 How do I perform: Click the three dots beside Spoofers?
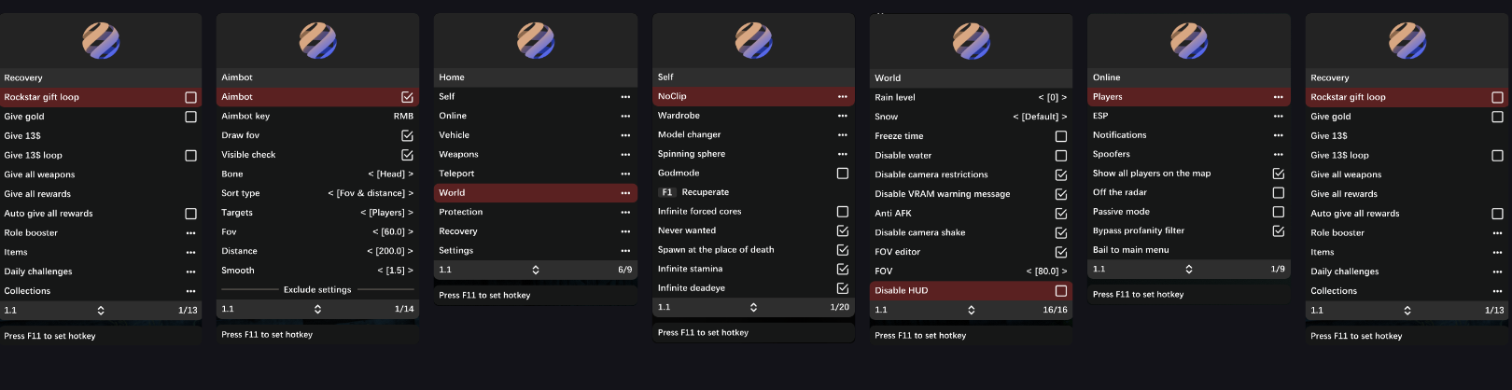(1278, 154)
